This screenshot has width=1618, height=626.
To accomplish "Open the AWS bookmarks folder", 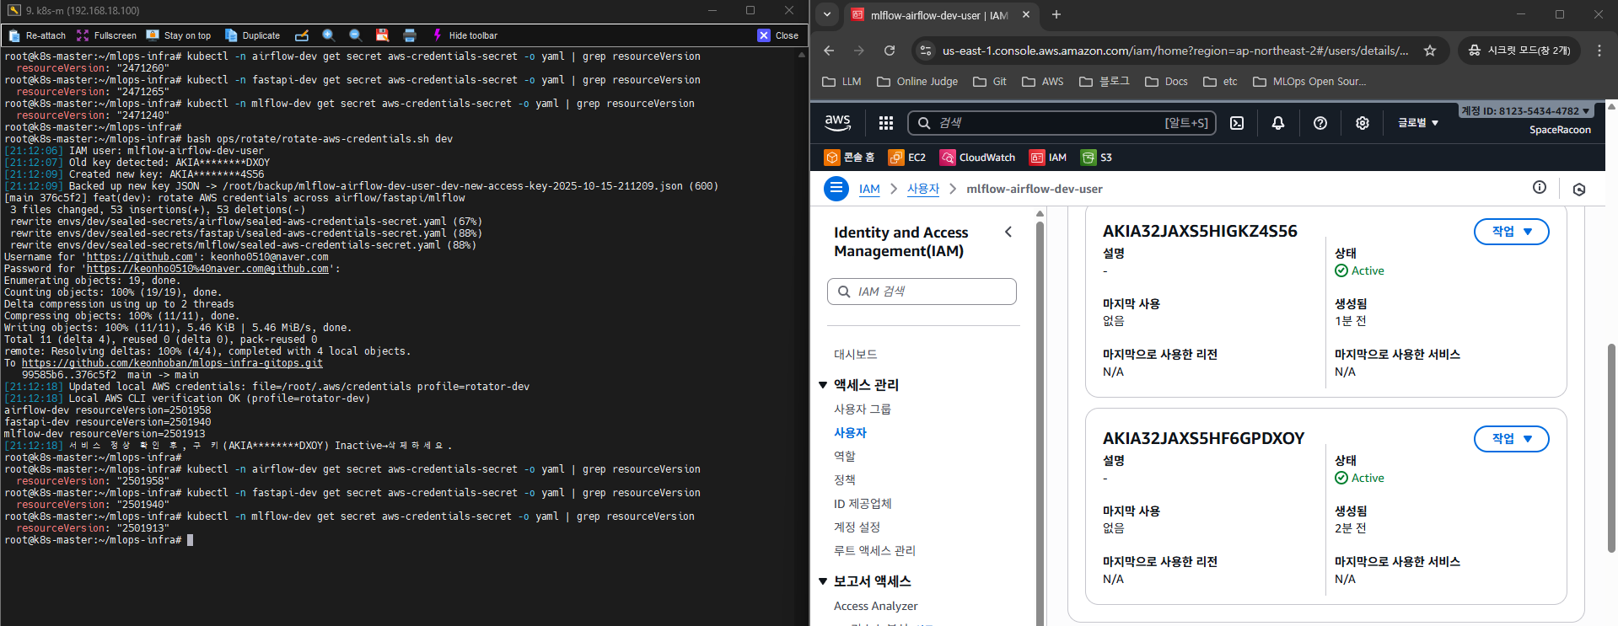I will pyautogui.click(x=1043, y=82).
